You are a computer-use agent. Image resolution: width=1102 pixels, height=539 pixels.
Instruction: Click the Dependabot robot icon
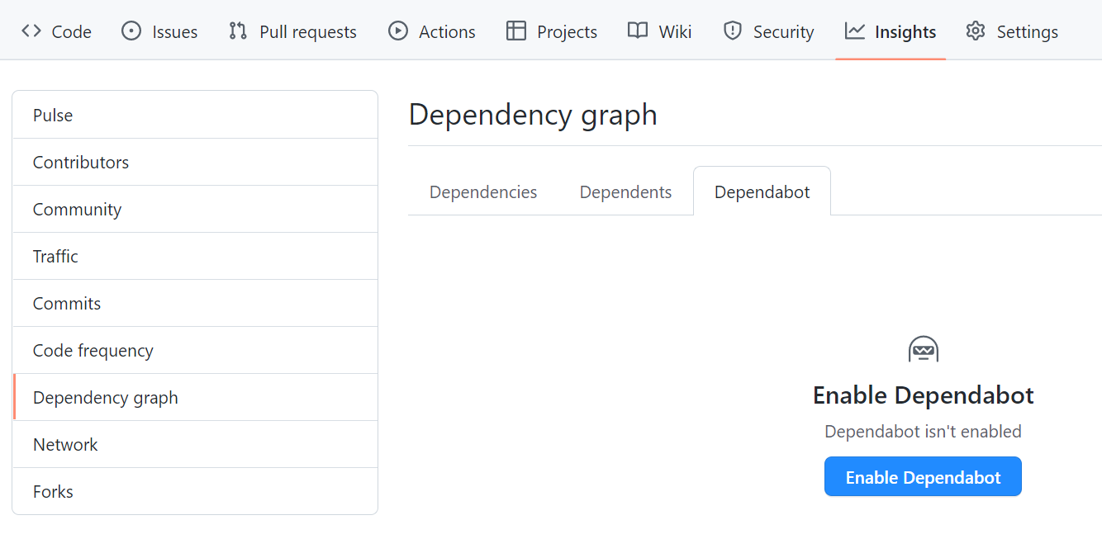pos(924,350)
